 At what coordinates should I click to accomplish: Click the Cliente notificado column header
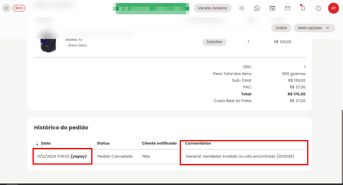(159, 143)
